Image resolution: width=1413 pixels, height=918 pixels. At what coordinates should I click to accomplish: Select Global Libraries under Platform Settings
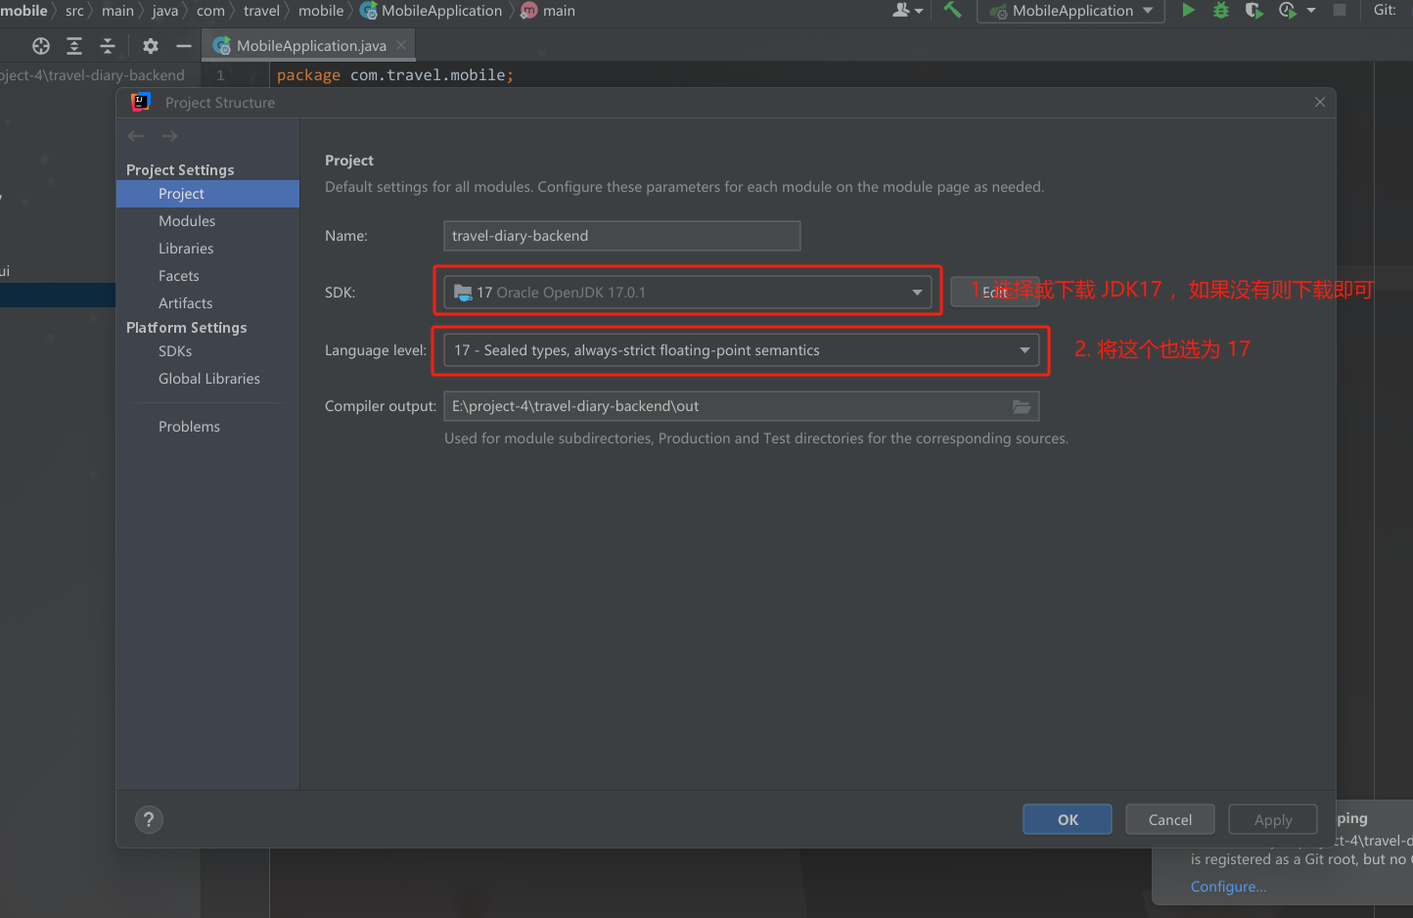(x=209, y=379)
